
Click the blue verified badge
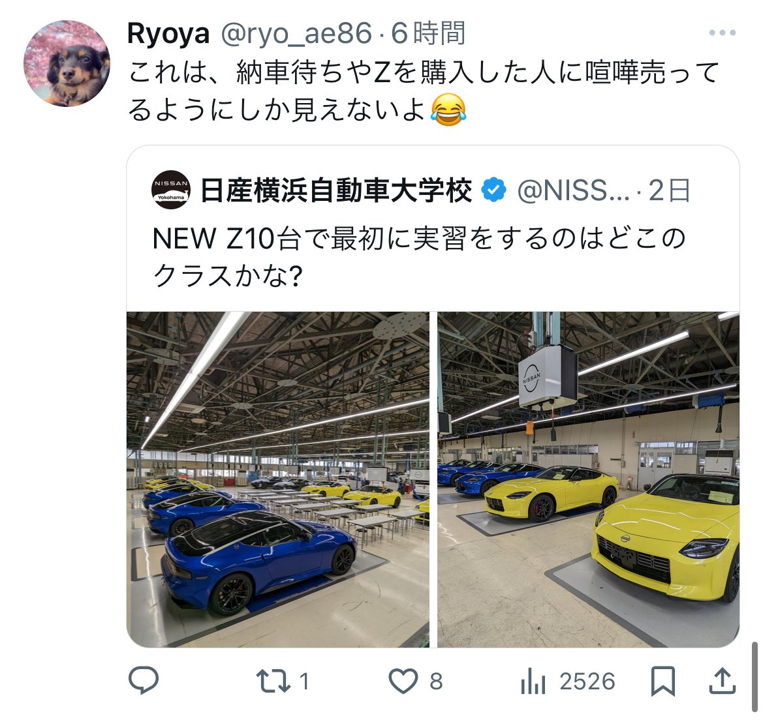click(493, 190)
